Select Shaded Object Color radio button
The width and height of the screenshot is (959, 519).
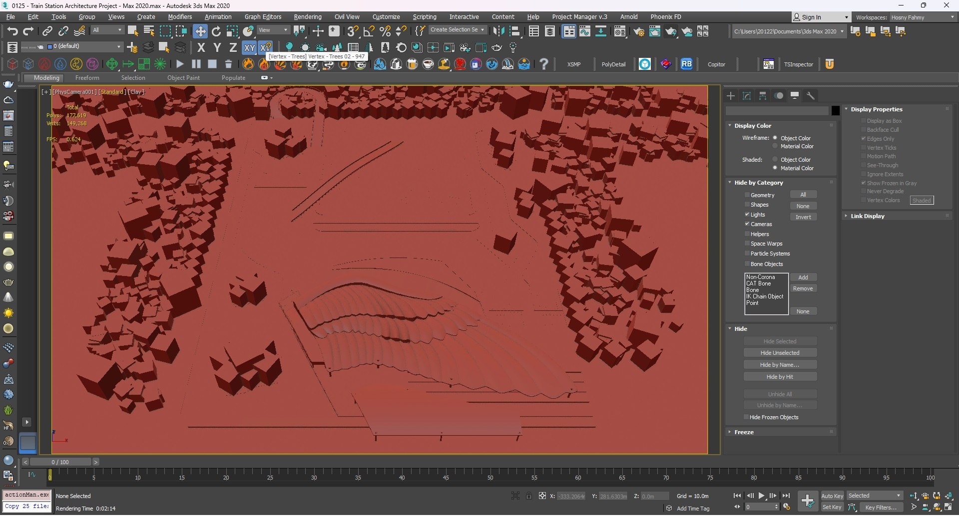775,160
